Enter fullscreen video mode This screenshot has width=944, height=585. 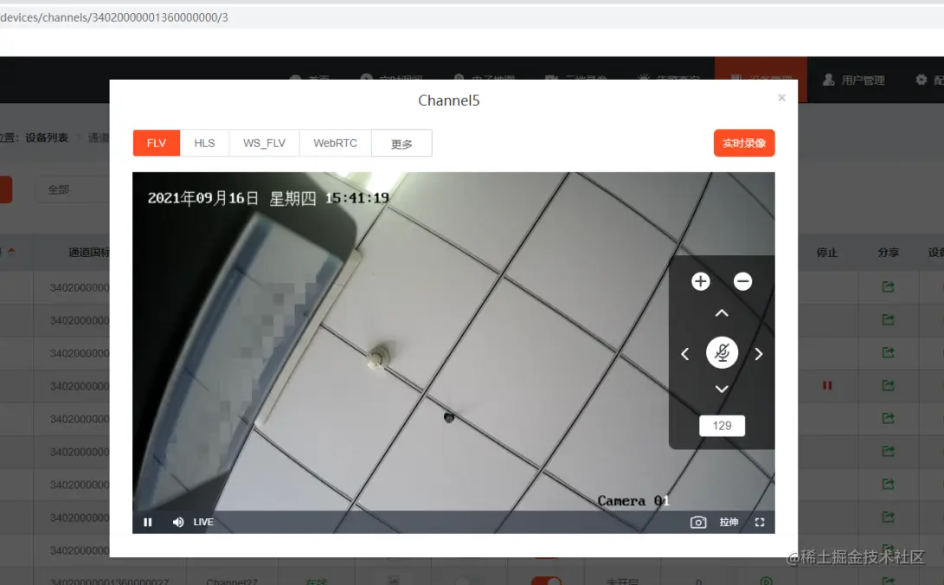point(760,523)
